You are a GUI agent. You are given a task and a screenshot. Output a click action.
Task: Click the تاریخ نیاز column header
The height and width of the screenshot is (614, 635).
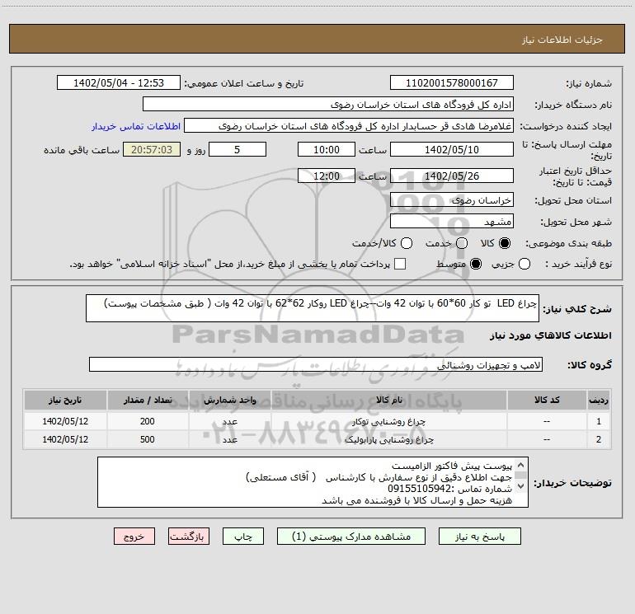(65, 401)
